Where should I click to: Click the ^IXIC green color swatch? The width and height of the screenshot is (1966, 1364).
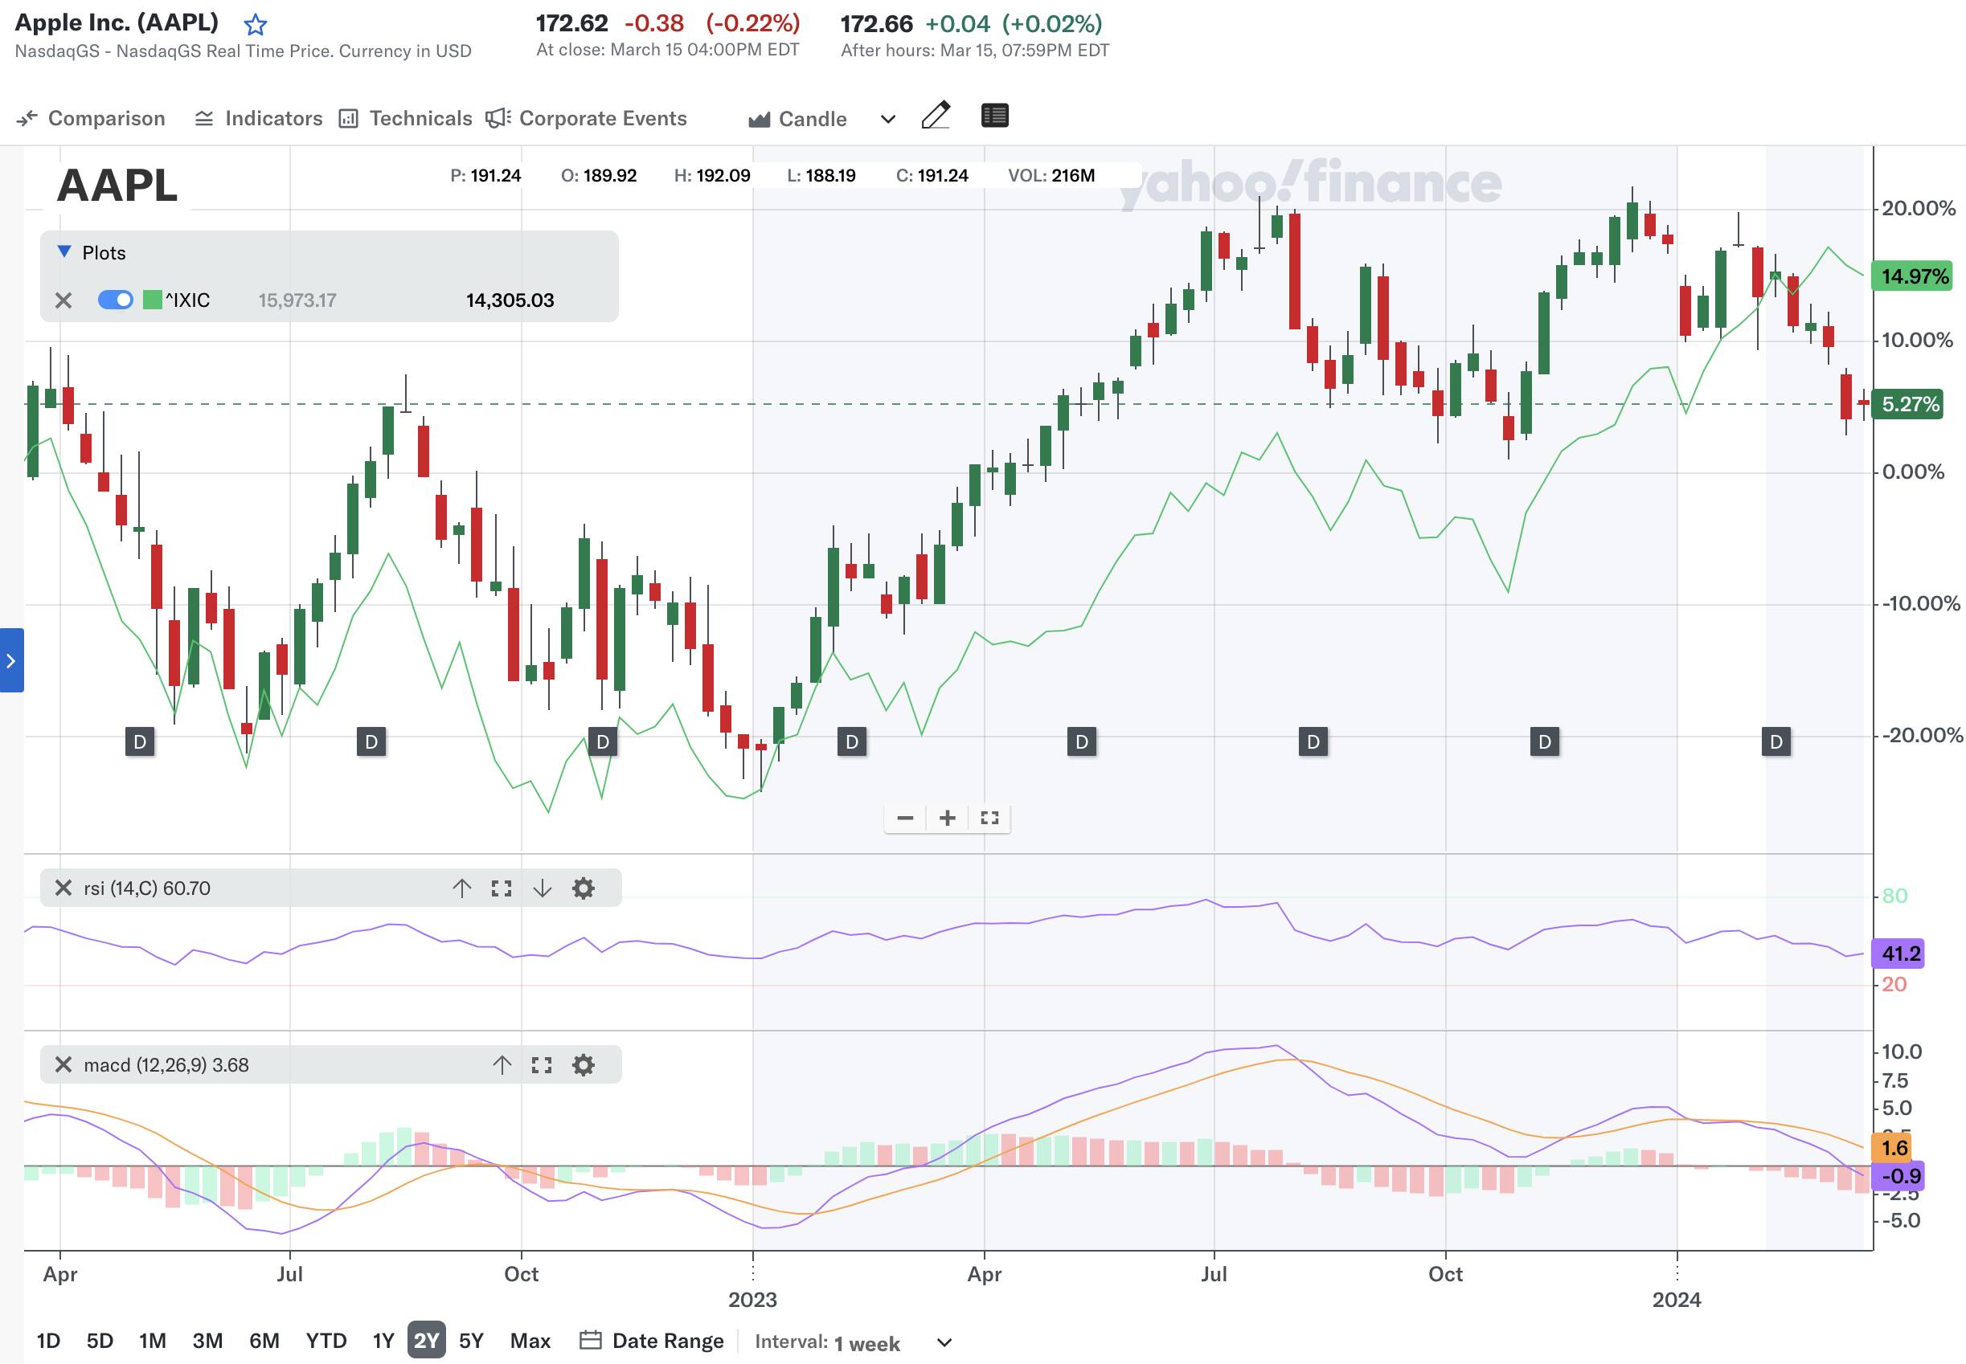[152, 300]
